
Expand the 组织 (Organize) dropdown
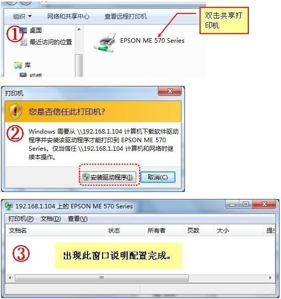tap(22, 17)
